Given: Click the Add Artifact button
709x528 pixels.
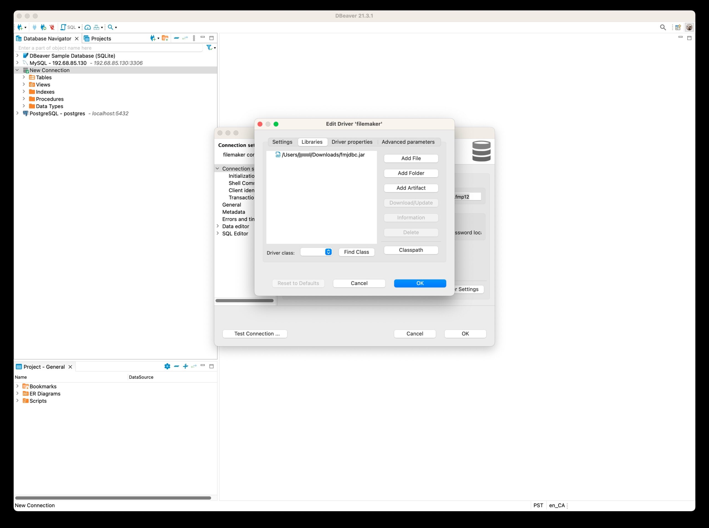Looking at the screenshot, I should (x=411, y=188).
